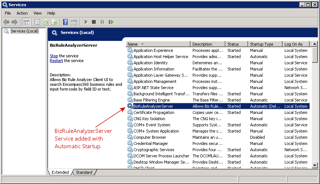Click gear icon of Cryptographic Services row
The image size is (320, 184).
[130, 149]
